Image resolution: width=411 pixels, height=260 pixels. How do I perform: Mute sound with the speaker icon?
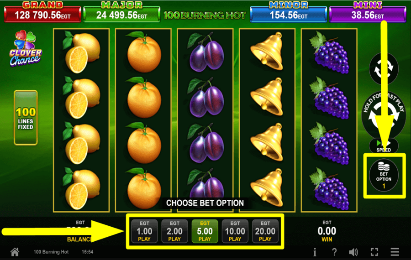(353, 252)
